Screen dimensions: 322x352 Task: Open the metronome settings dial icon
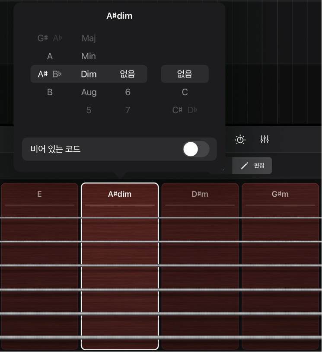(240, 139)
